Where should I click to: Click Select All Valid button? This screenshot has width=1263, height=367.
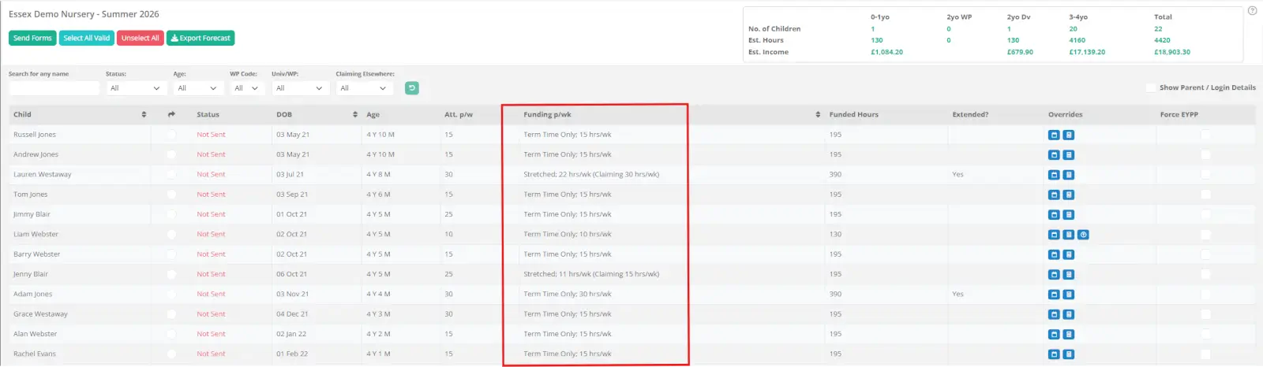[87, 38]
